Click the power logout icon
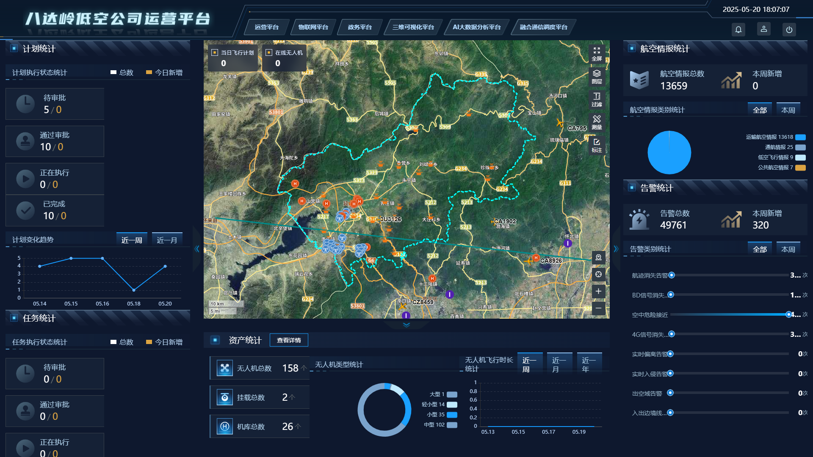The image size is (813, 457). 789,30
